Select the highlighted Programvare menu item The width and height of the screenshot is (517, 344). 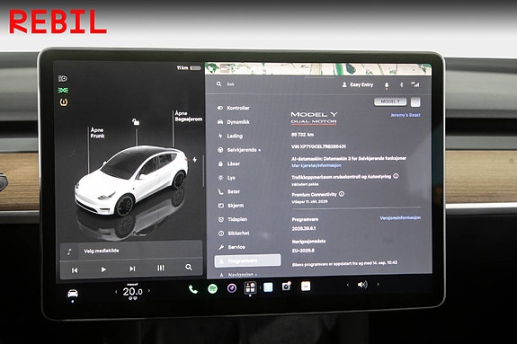point(247,260)
